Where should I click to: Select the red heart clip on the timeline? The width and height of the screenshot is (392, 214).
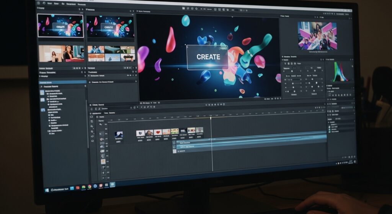pyautogui.click(x=158, y=132)
